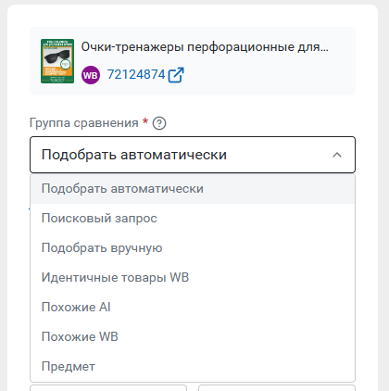Choose the Похожие AI option
389x391 pixels.
(193, 308)
